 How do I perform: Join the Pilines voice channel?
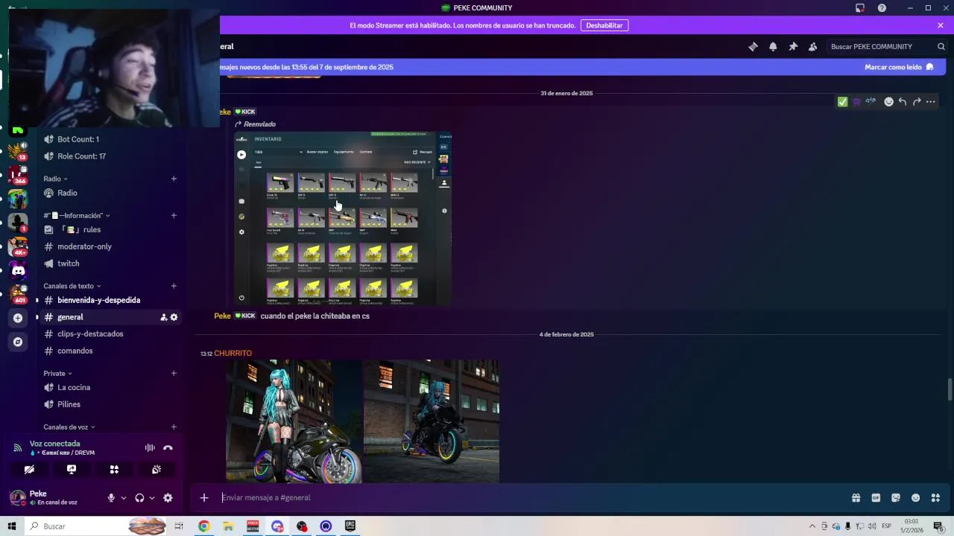(110, 404)
